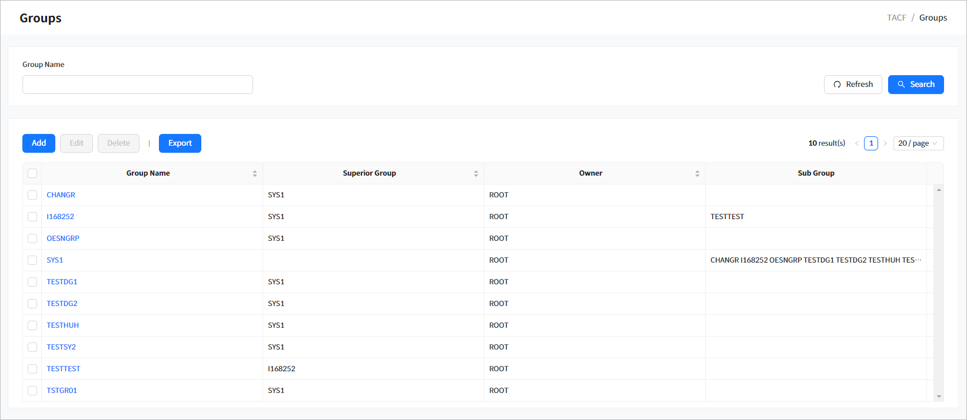Select the CHANGR row checkbox
967x420 pixels.
pyautogui.click(x=32, y=195)
